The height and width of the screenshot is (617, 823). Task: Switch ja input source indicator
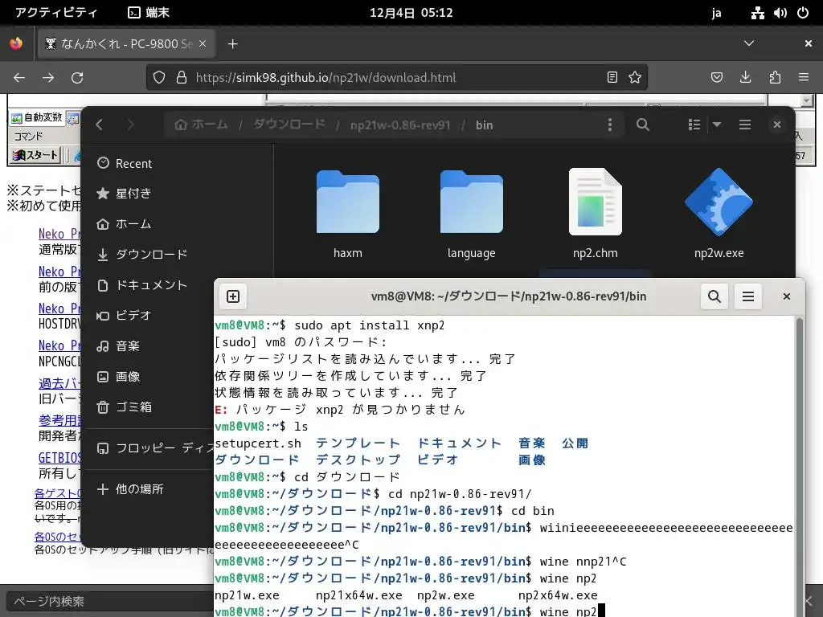pyautogui.click(x=716, y=13)
